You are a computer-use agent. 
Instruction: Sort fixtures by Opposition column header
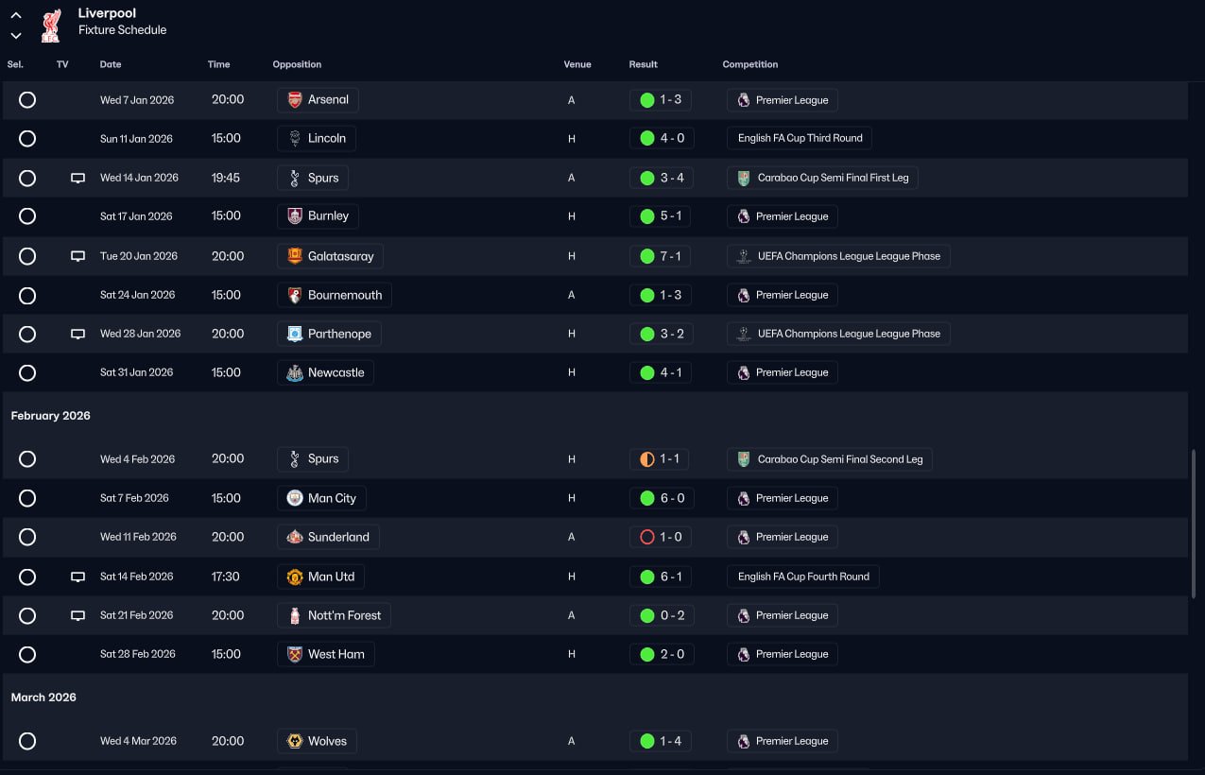(297, 64)
